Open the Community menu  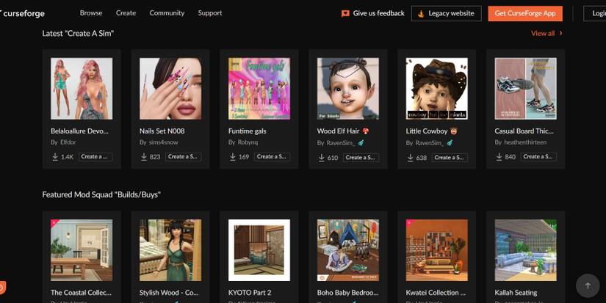pyautogui.click(x=167, y=12)
